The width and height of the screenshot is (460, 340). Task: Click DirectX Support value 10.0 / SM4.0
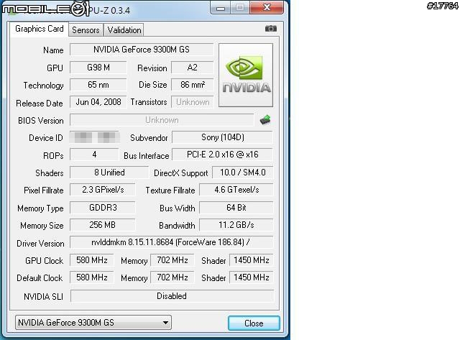pos(243,173)
